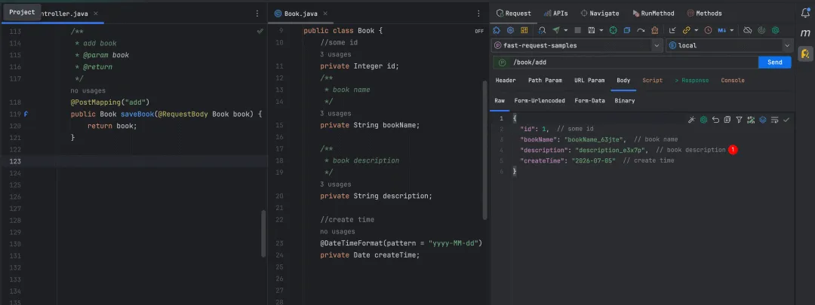Click the search-code magnifier icon in request toolbar
This screenshot has width=815, height=305.
coord(542,30)
